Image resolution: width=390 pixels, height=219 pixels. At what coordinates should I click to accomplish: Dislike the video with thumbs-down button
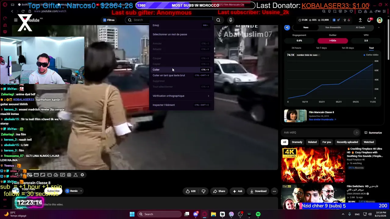click(204, 191)
